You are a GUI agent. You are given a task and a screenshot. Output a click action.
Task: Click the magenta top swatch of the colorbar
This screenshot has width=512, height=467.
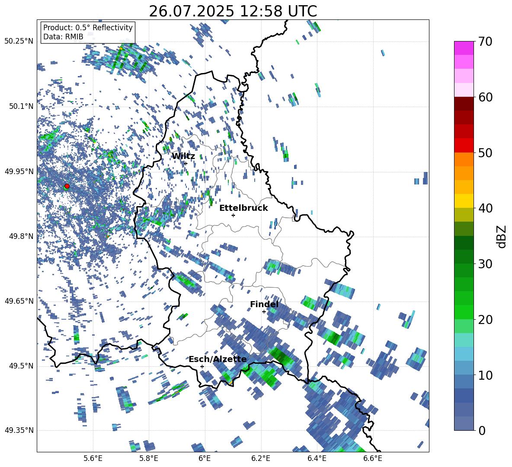coord(464,48)
